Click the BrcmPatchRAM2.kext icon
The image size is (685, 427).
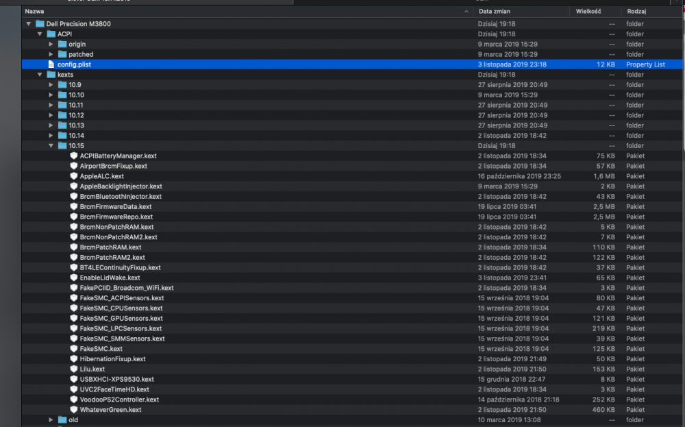74,258
